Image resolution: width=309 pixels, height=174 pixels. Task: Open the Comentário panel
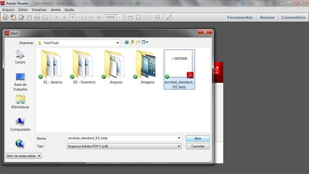pos(293,17)
